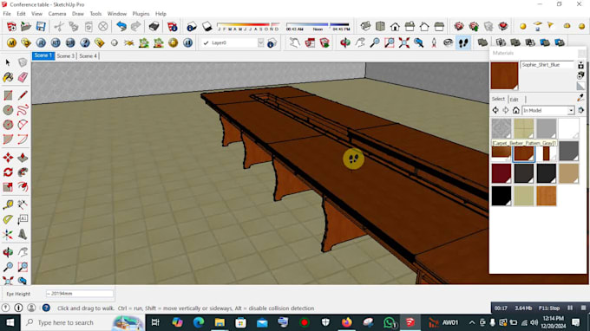Open the Window menu
Viewport: 590px width, 331px height.
tap(117, 14)
